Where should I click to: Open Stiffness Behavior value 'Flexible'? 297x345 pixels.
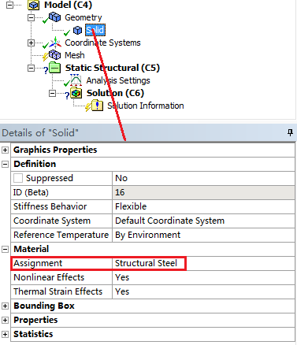(x=203, y=206)
